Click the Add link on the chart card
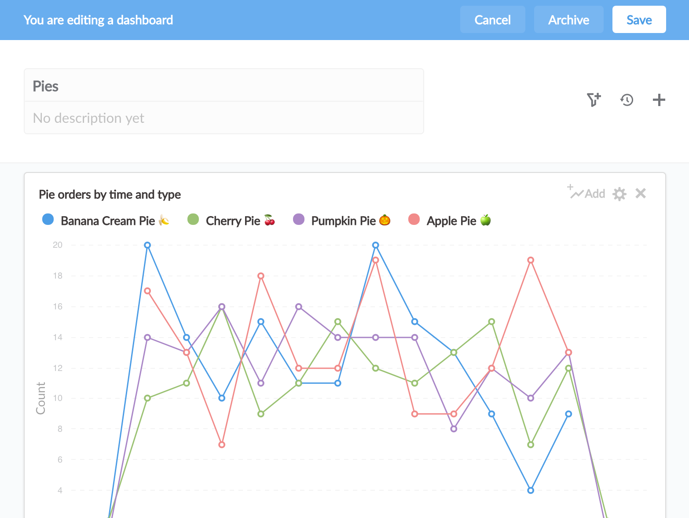The height and width of the screenshot is (518, 689). coord(594,194)
